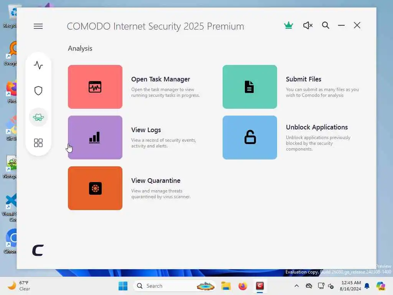This screenshot has width=393, height=295.
Task: Click COMODO Internet Security 2025 Premium title
Action: (155, 27)
